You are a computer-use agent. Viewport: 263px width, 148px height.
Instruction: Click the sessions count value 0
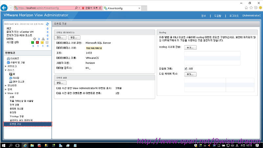click(x=48, y=29)
